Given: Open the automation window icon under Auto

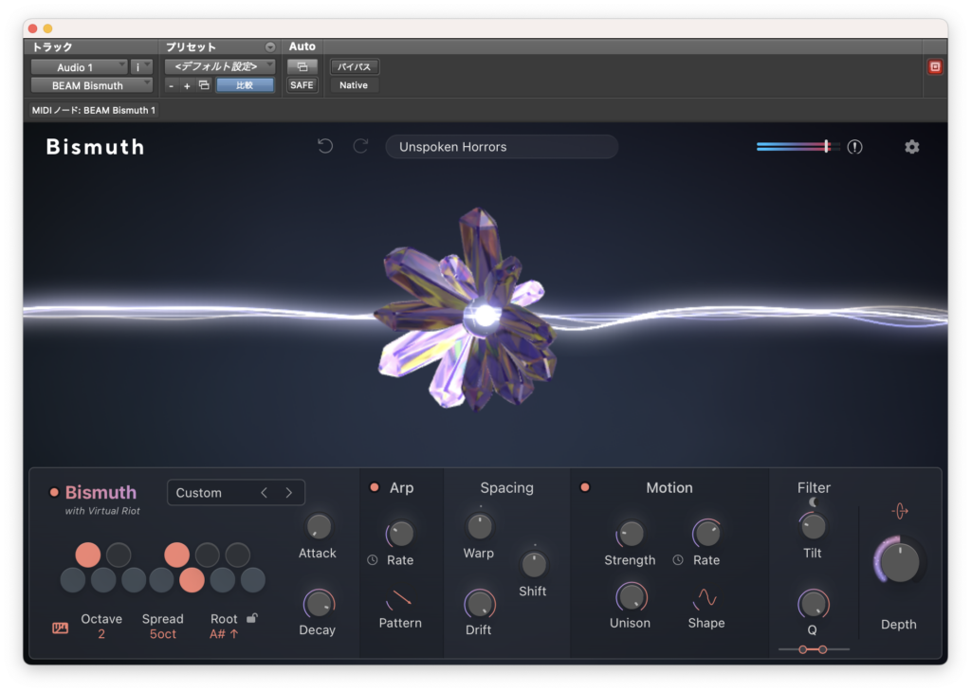Looking at the screenshot, I should (302, 66).
